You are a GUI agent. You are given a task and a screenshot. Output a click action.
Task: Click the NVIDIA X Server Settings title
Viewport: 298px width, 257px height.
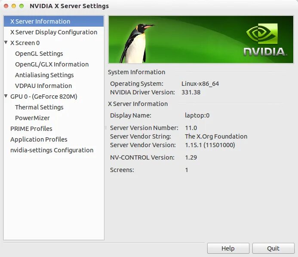click(x=69, y=6)
